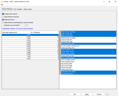
Task: Select the score row with error 2.723
Action: 30,49
